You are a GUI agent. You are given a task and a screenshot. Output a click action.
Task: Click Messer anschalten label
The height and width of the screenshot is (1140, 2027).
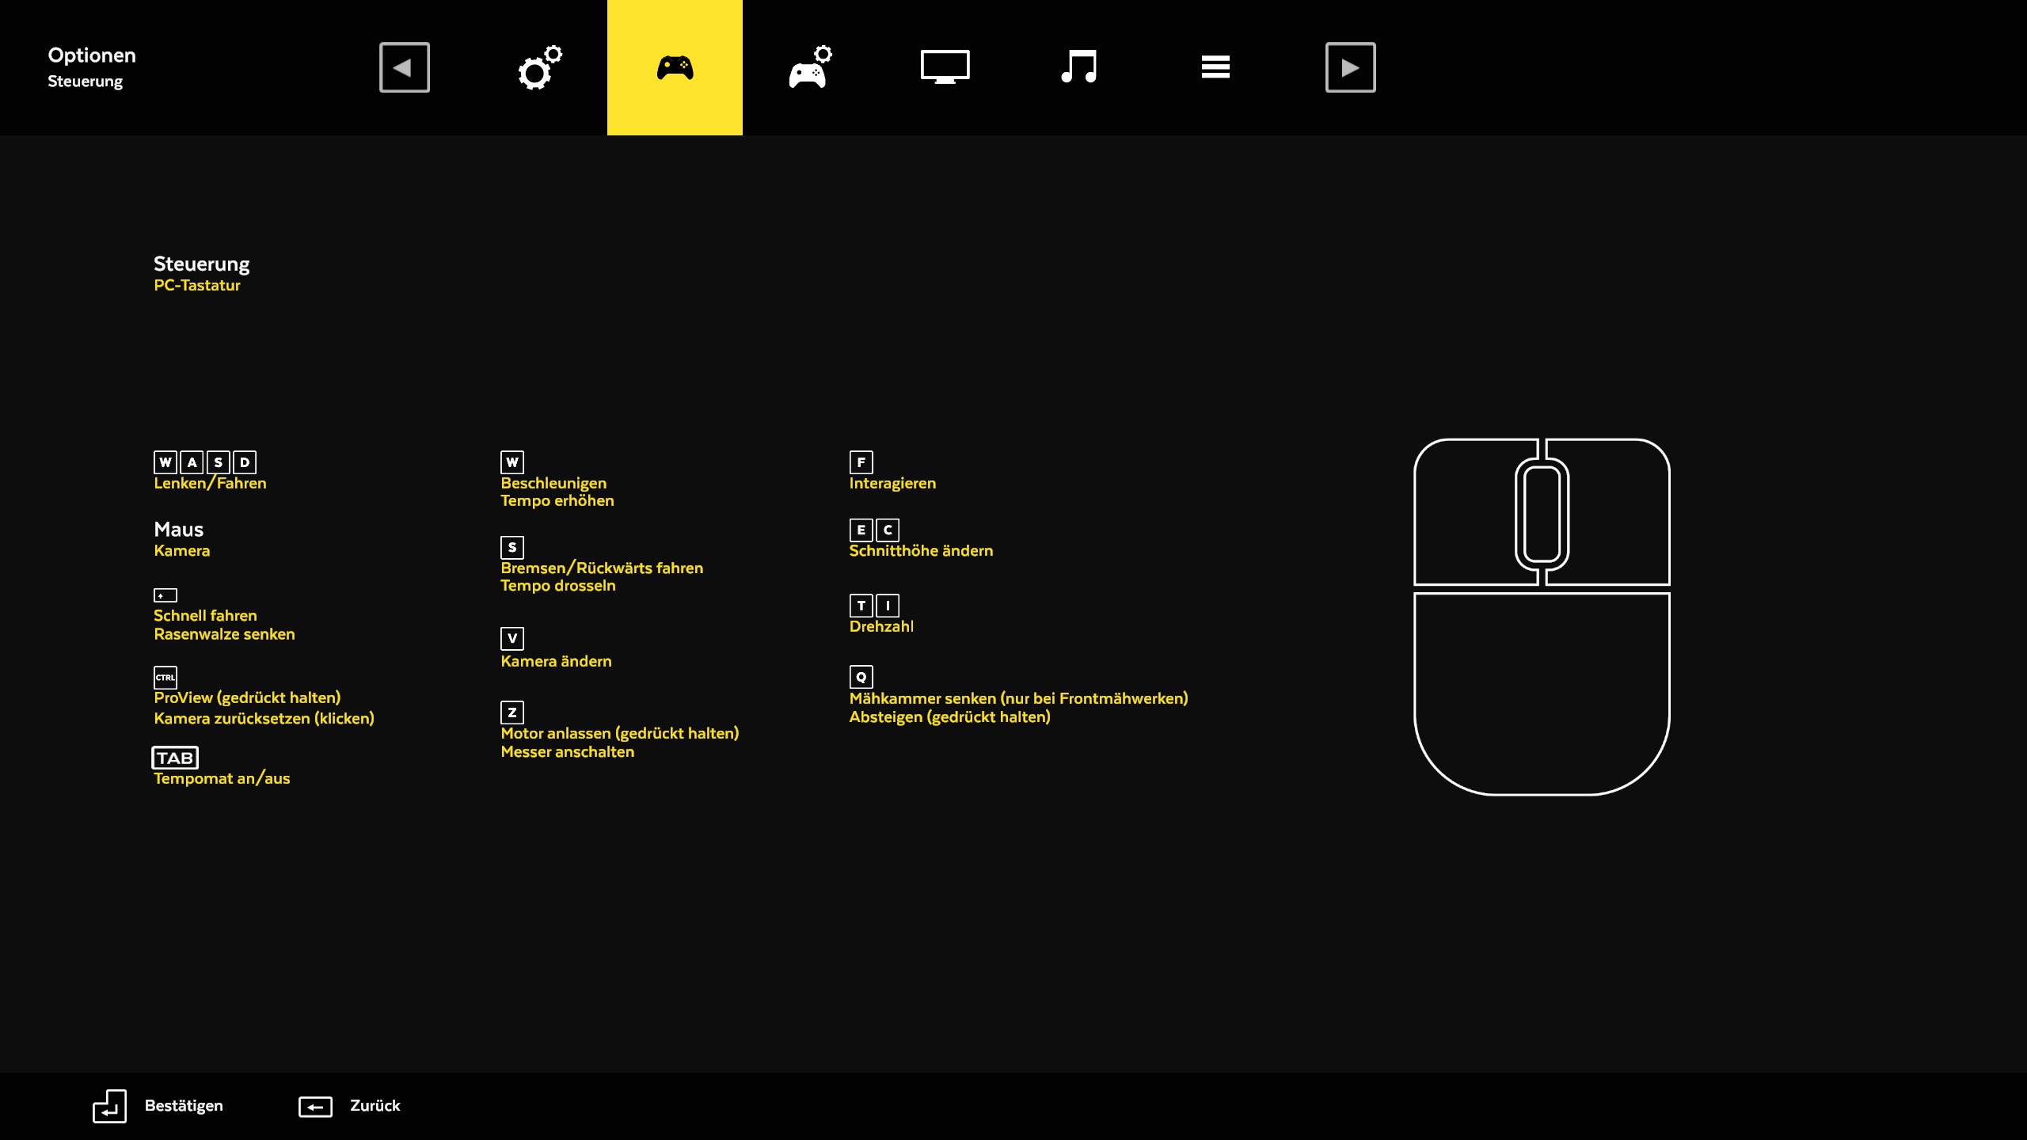[x=567, y=752]
